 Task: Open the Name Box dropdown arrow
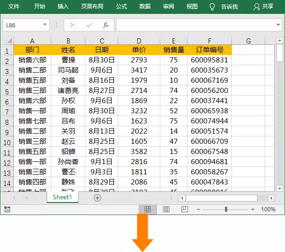pyautogui.click(x=45, y=25)
